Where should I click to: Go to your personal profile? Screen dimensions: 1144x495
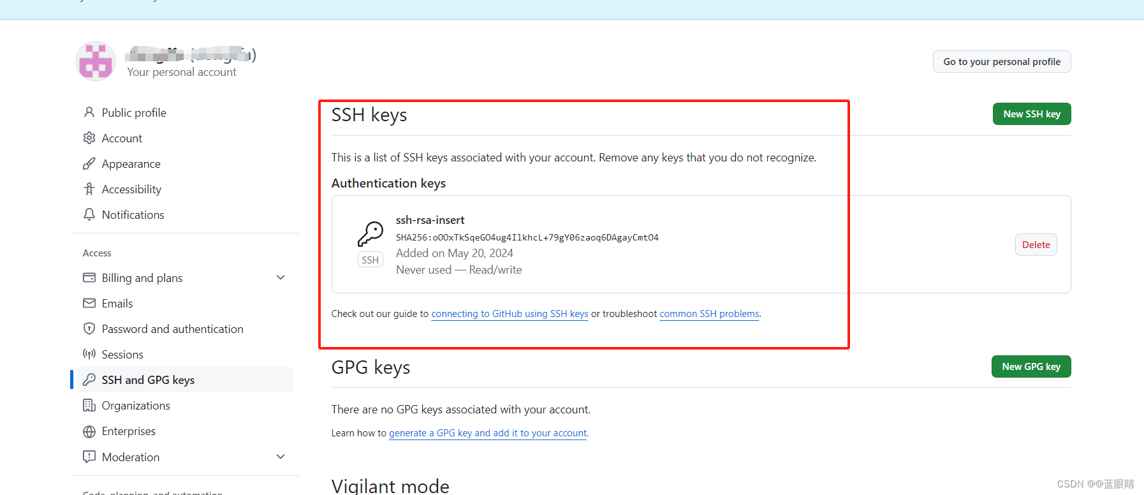pyautogui.click(x=1002, y=61)
